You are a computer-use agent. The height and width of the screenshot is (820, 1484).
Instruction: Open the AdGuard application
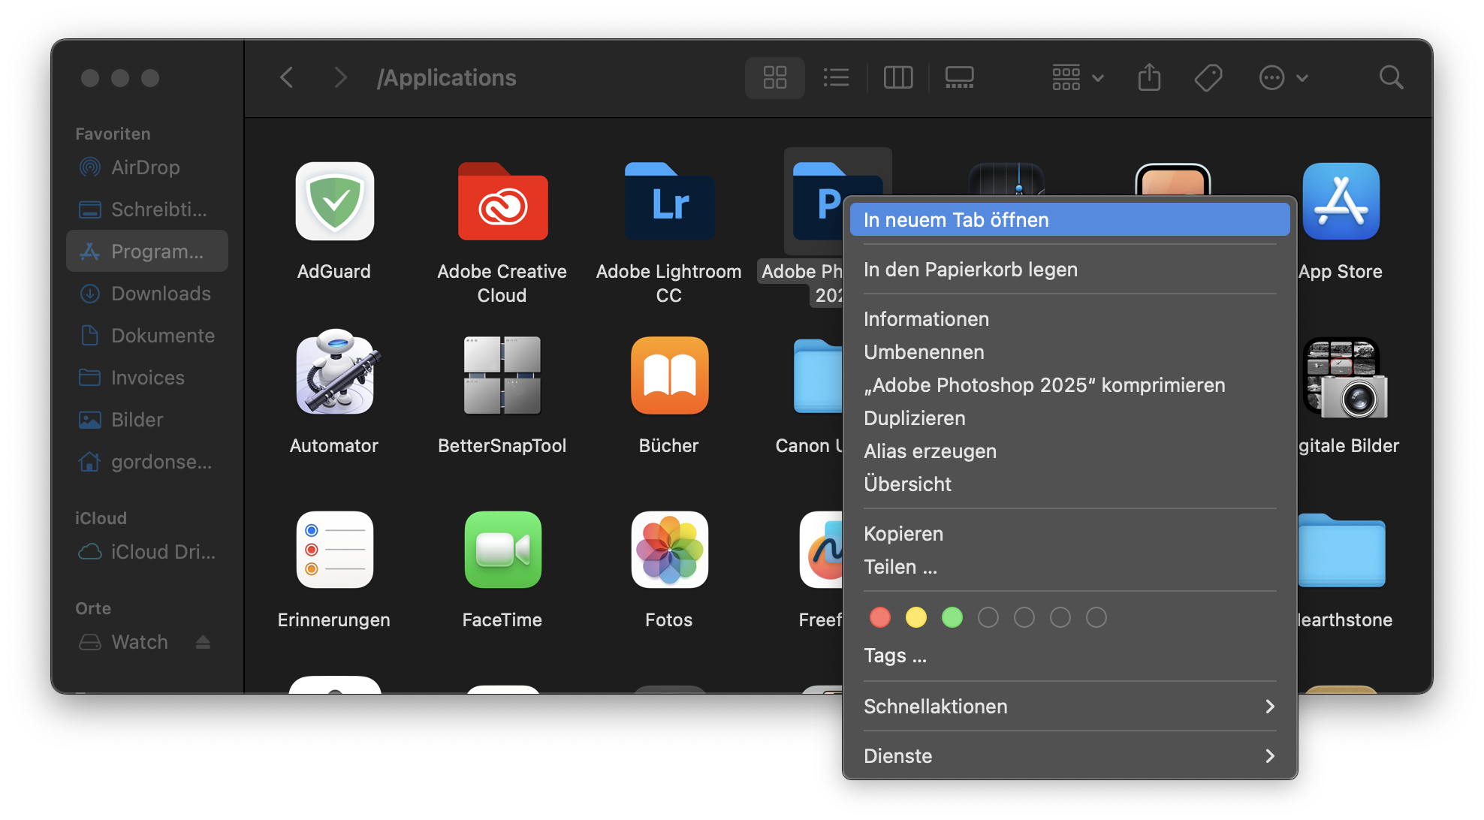[334, 201]
